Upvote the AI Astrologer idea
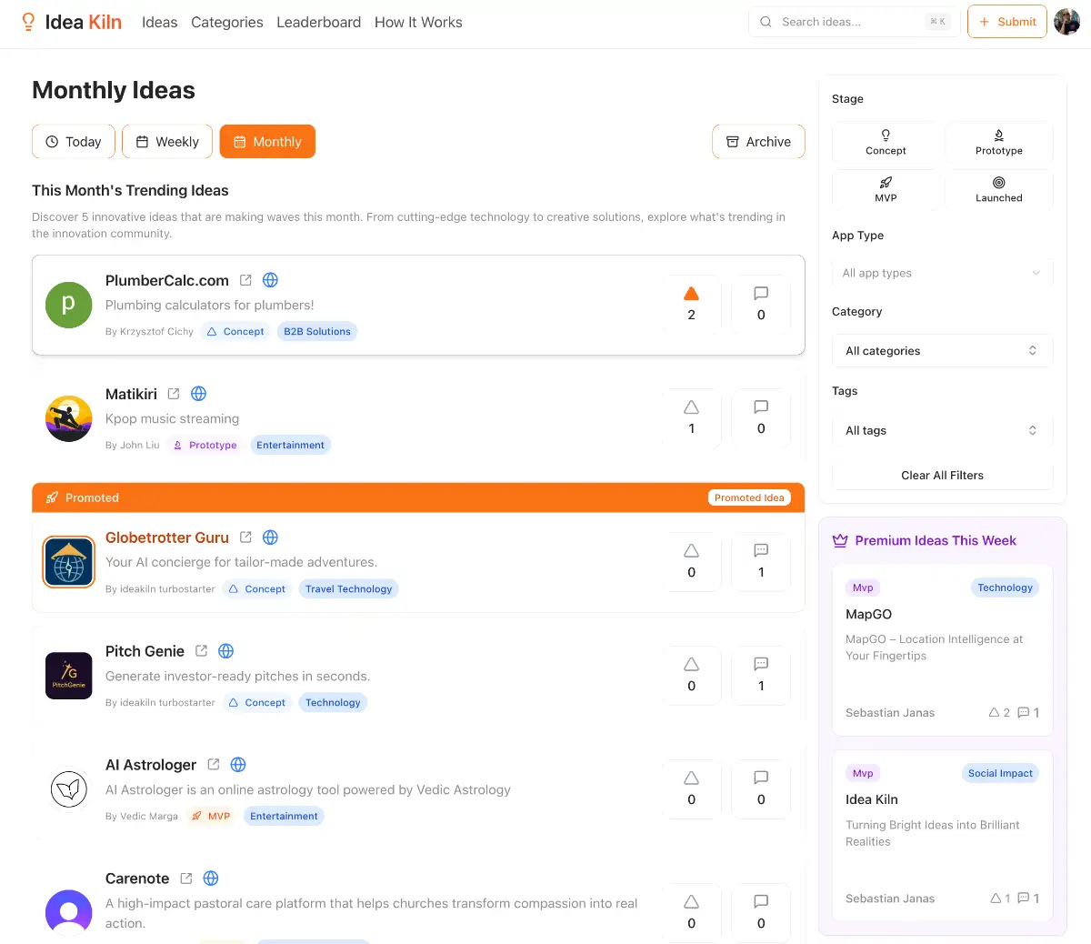Image resolution: width=1091 pixels, height=944 pixels. [691, 788]
